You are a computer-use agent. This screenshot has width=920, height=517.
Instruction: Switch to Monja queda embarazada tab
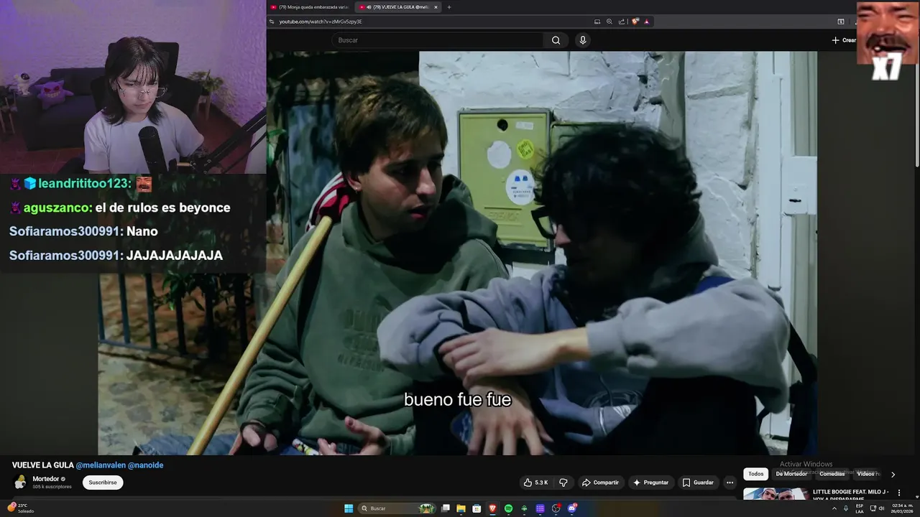click(x=310, y=7)
